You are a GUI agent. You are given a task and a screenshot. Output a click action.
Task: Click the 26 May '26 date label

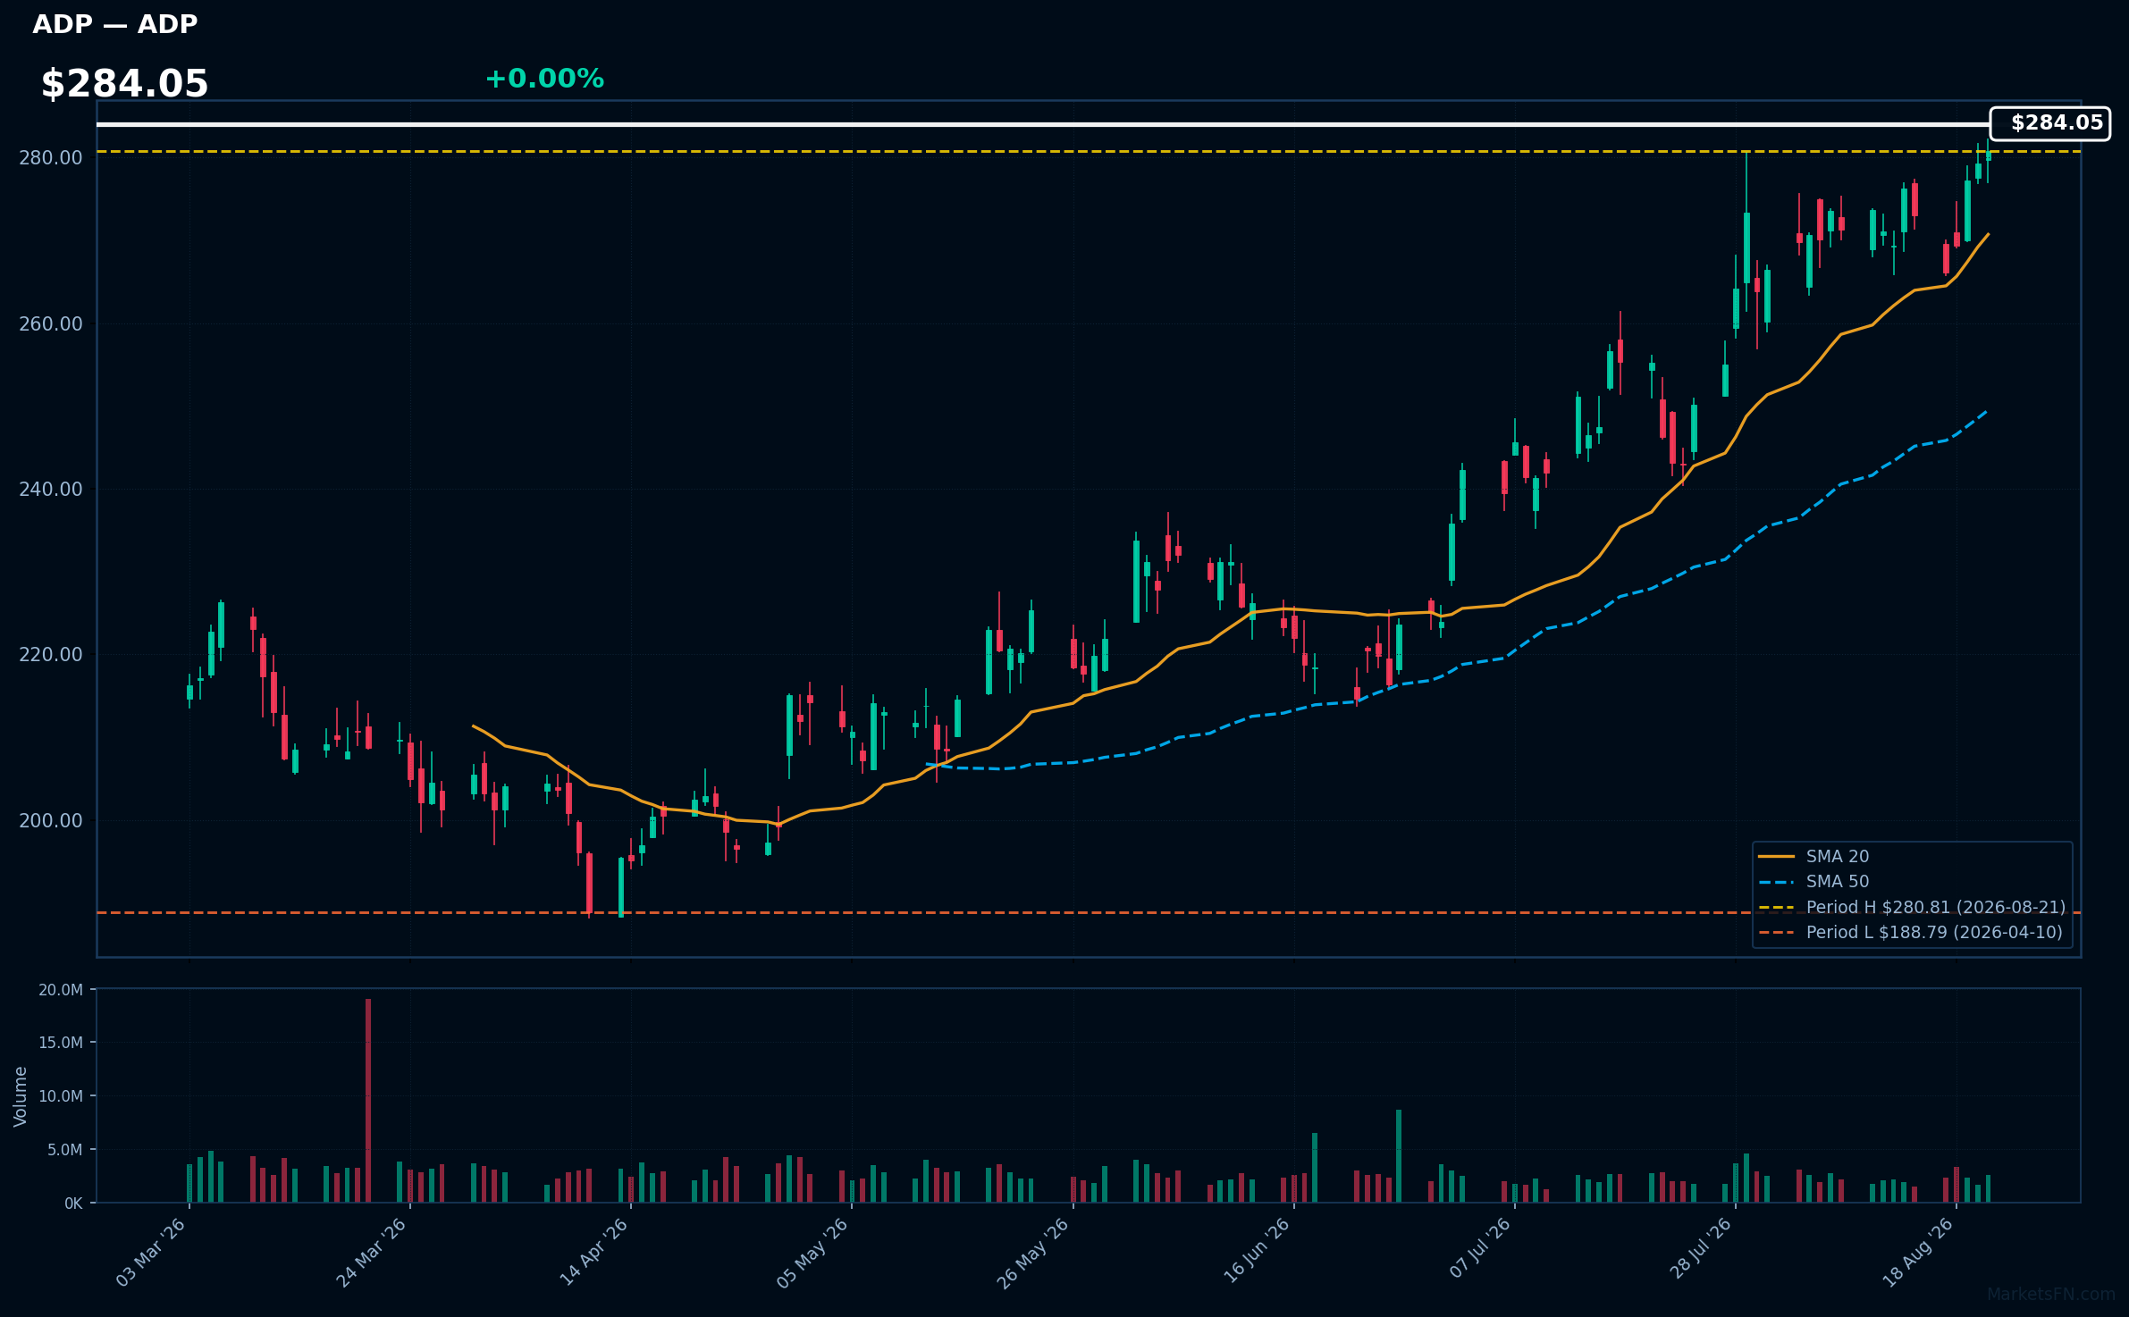tap(1033, 1253)
